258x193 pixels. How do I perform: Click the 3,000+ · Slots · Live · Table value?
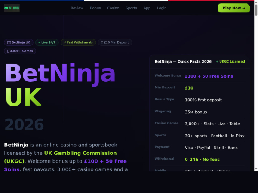tap(212, 124)
